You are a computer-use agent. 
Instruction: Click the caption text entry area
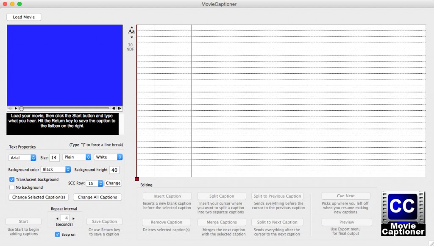[63, 124]
